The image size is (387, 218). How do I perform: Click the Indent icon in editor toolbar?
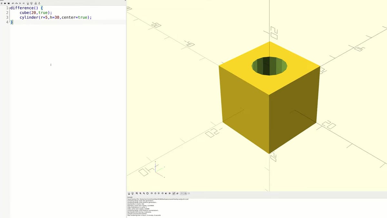coord(24,3)
